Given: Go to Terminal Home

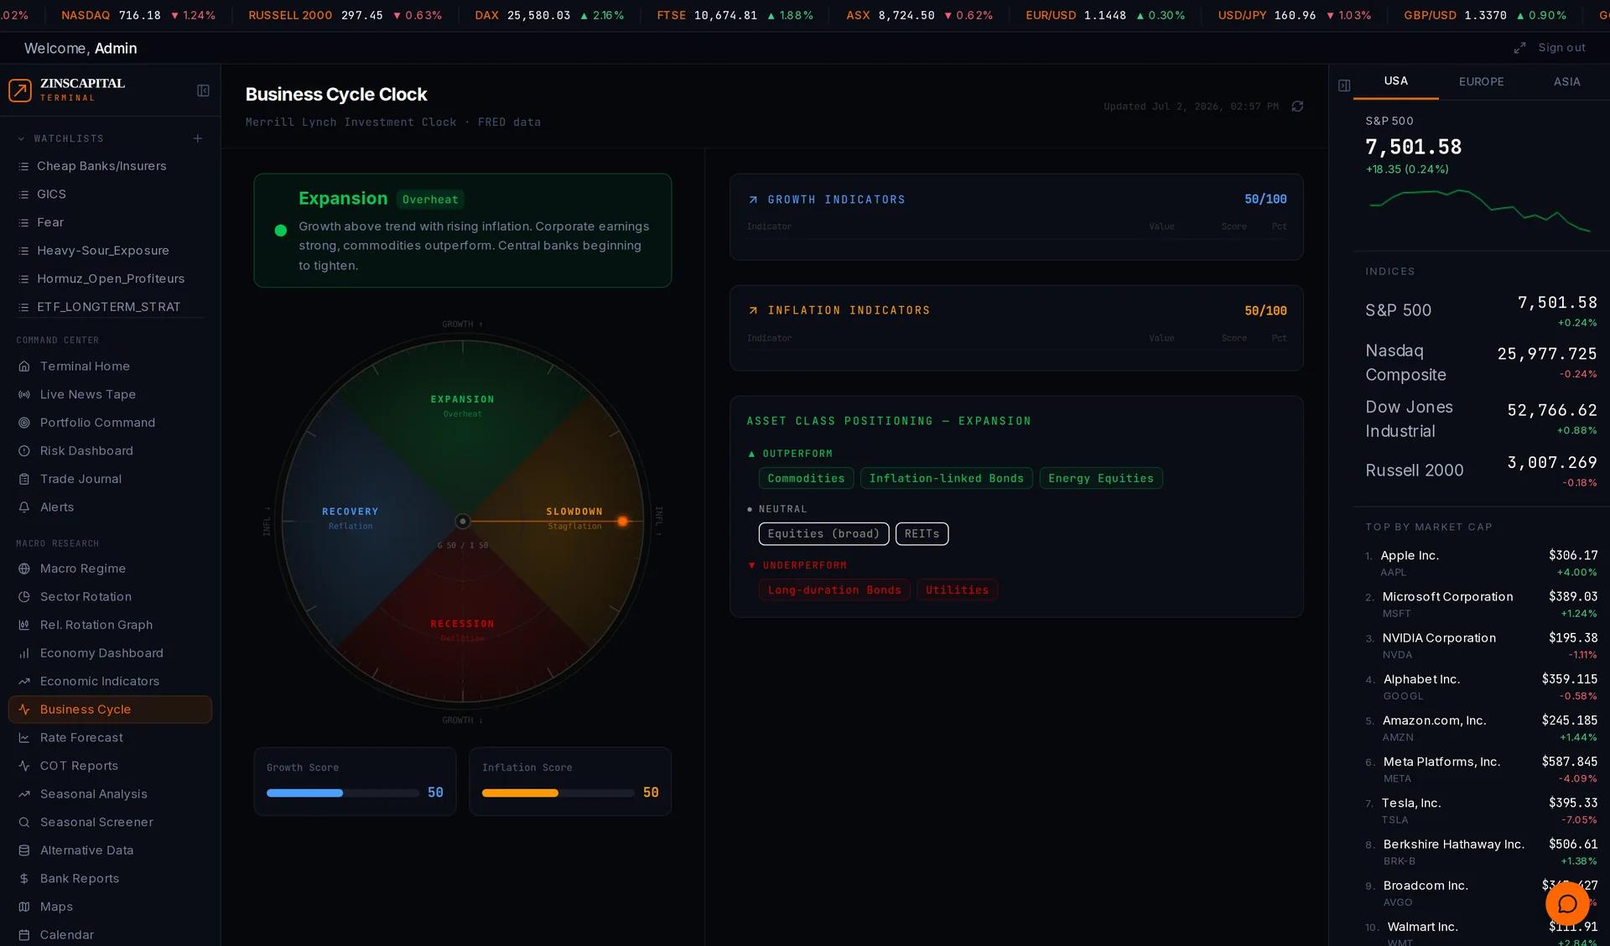Looking at the screenshot, I should click(110, 366).
